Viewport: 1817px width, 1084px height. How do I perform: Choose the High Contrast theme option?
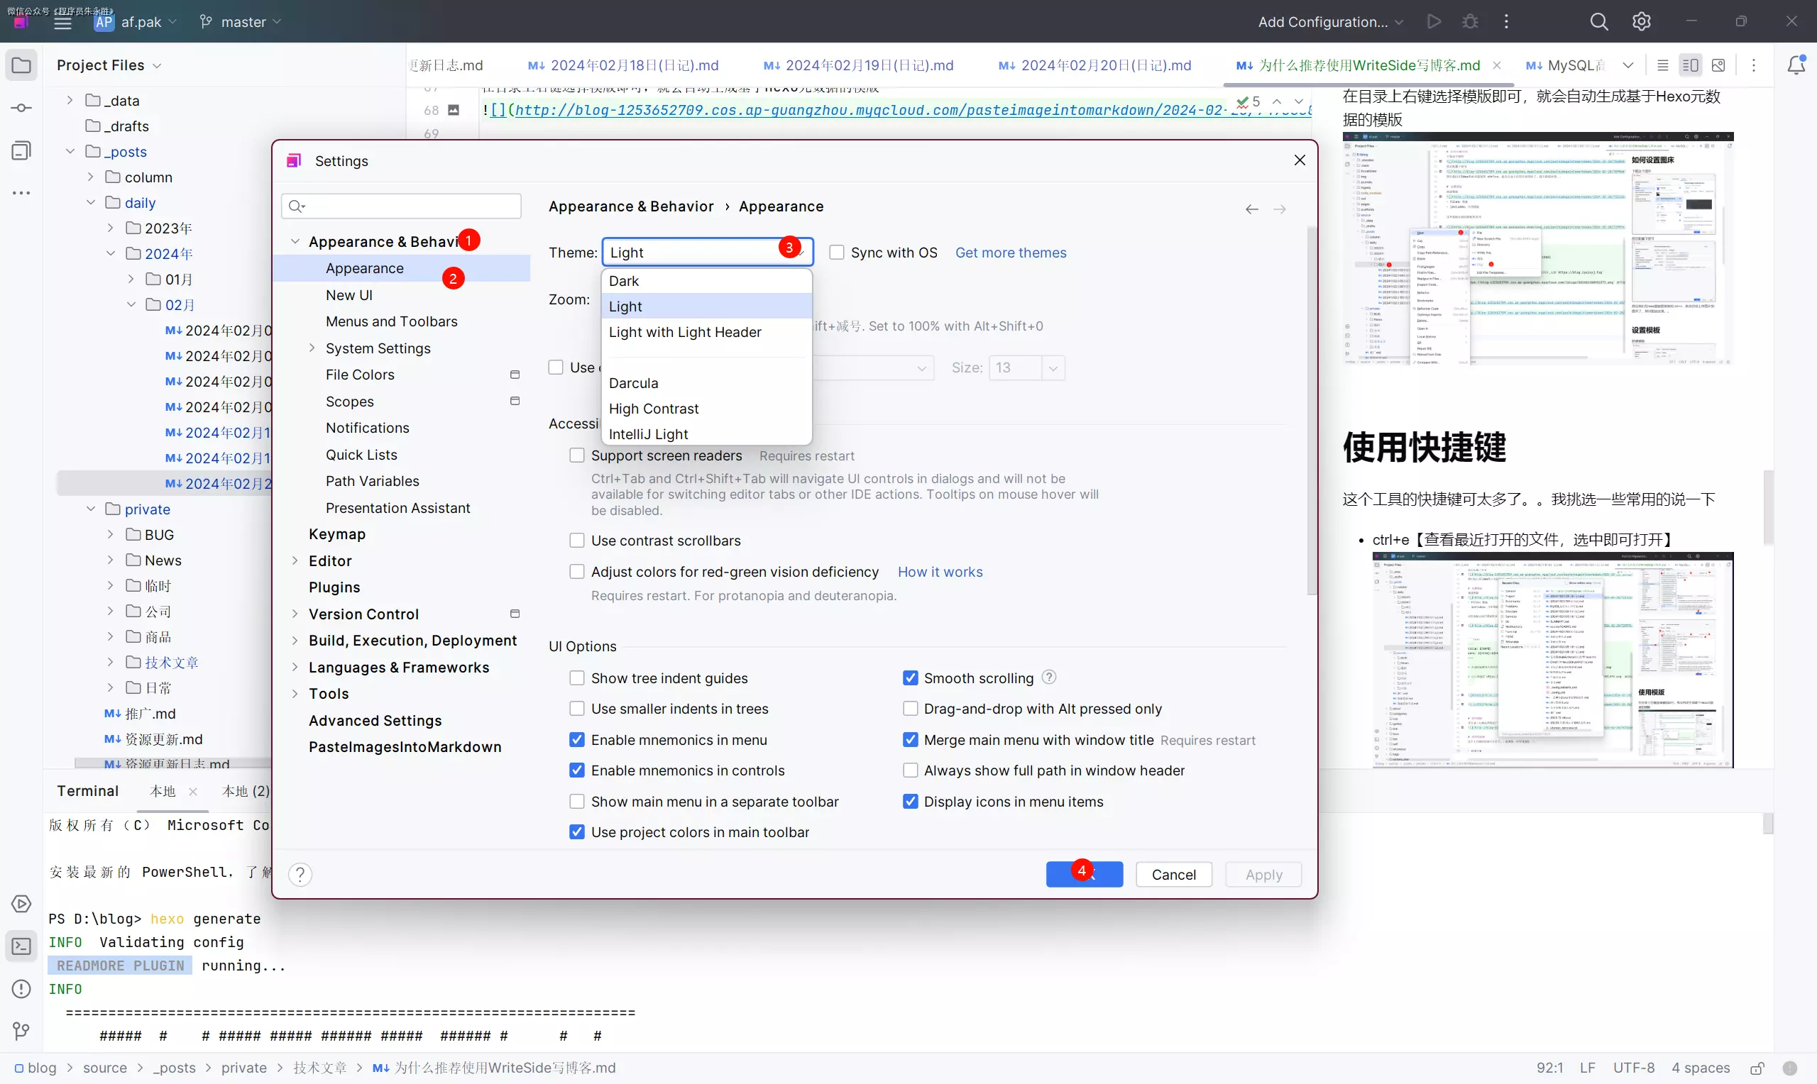point(653,409)
